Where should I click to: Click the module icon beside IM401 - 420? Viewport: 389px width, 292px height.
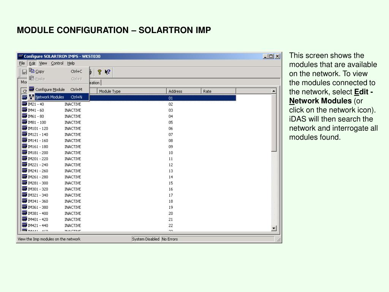tap(24, 219)
